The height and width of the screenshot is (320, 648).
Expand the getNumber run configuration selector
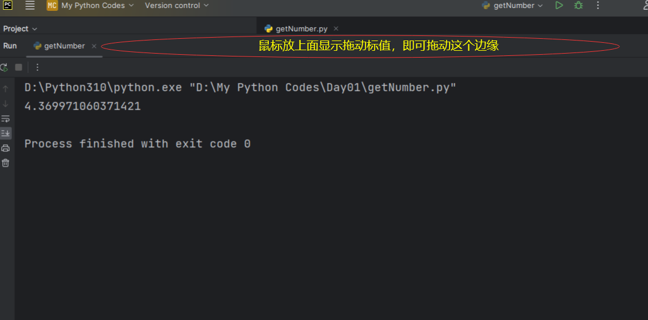(512, 6)
